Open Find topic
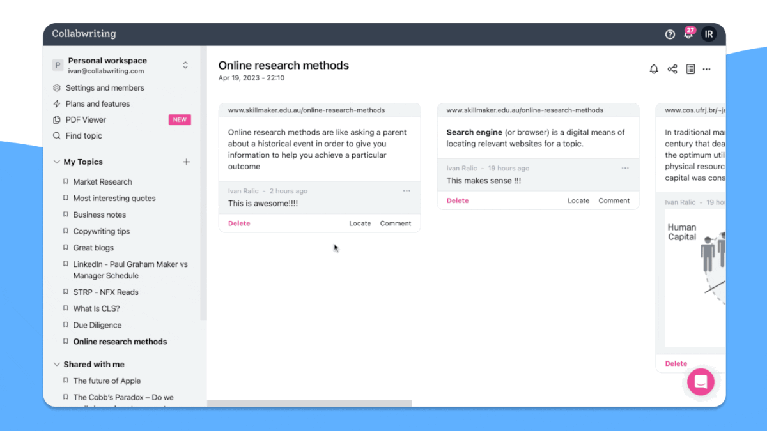767x431 pixels. [84, 136]
